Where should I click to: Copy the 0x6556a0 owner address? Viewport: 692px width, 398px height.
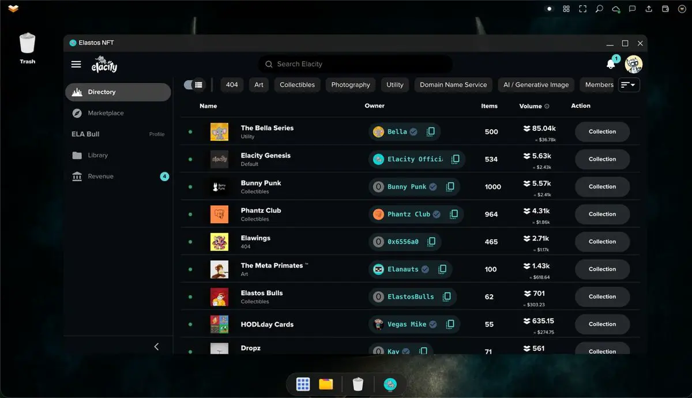(431, 242)
